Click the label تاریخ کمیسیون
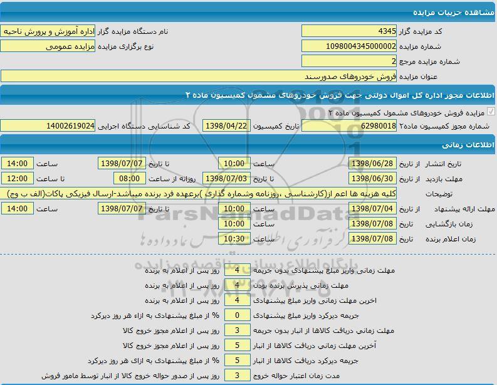The height and width of the screenshot is (385, 497). click(x=276, y=126)
